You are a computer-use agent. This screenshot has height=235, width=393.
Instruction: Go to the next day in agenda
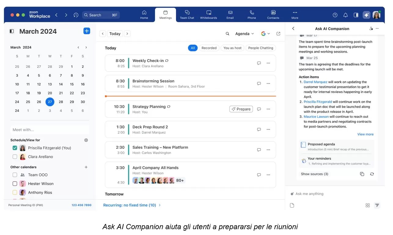click(x=127, y=34)
